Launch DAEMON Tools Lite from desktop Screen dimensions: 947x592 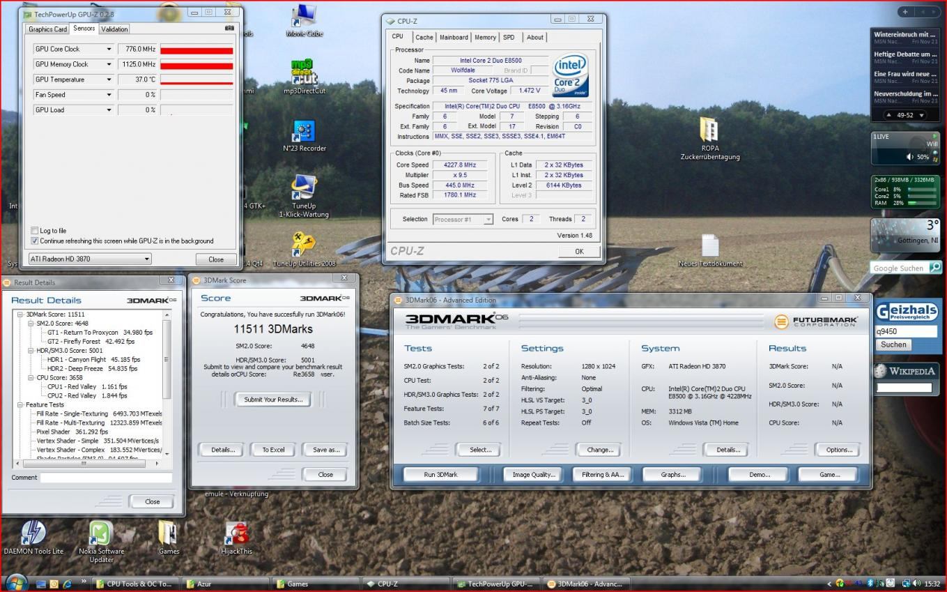coord(33,538)
